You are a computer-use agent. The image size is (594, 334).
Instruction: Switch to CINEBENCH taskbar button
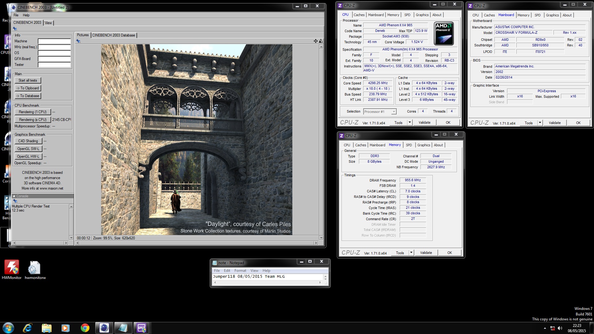(104, 328)
